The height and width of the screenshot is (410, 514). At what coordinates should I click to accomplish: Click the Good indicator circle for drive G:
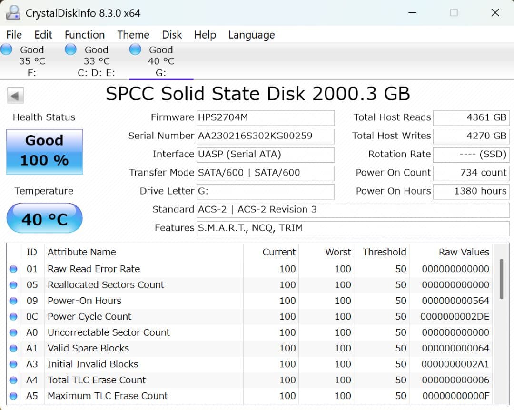pyautogui.click(x=135, y=49)
